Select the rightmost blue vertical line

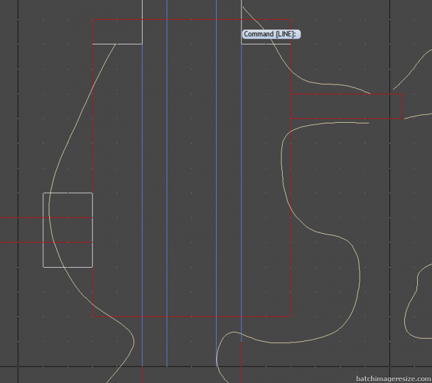pos(241,185)
